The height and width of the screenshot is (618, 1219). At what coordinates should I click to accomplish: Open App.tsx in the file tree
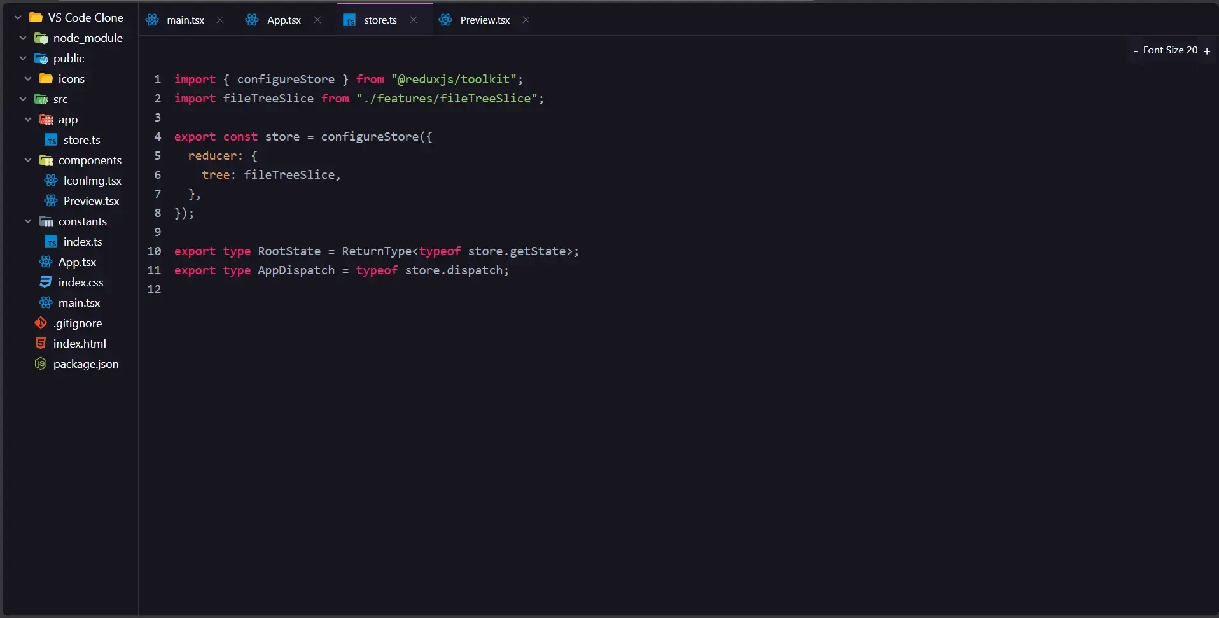[77, 262]
